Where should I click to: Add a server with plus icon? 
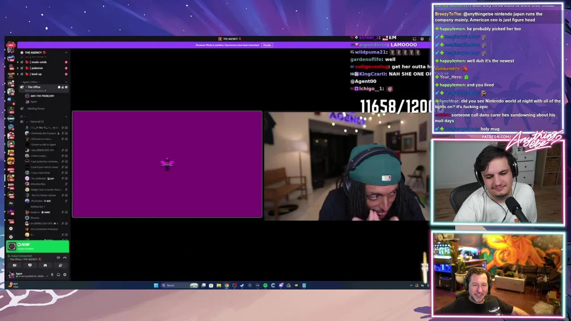(x=11, y=228)
